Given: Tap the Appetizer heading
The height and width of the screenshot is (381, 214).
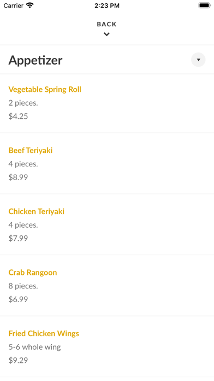Looking at the screenshot, I should tap(35, 60).
